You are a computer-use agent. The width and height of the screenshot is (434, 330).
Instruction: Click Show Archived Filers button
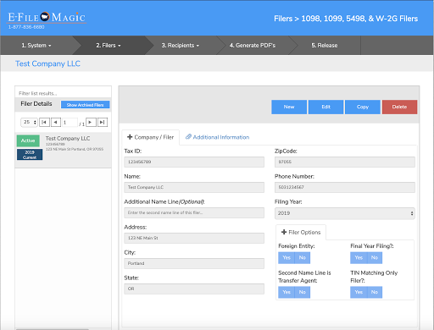pos(85,105)
